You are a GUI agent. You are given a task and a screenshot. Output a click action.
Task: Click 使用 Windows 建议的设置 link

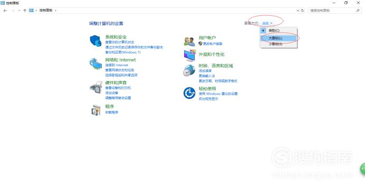pos(218,94)
